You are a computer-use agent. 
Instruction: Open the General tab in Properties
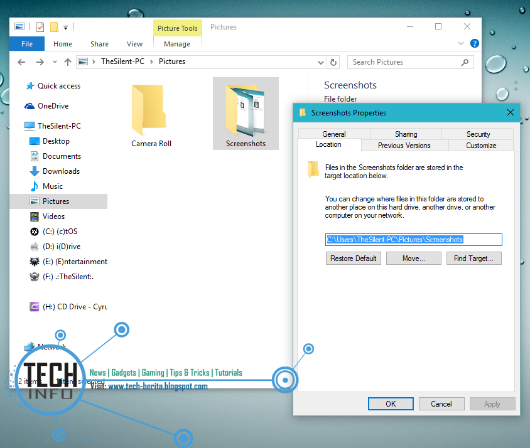334,134
